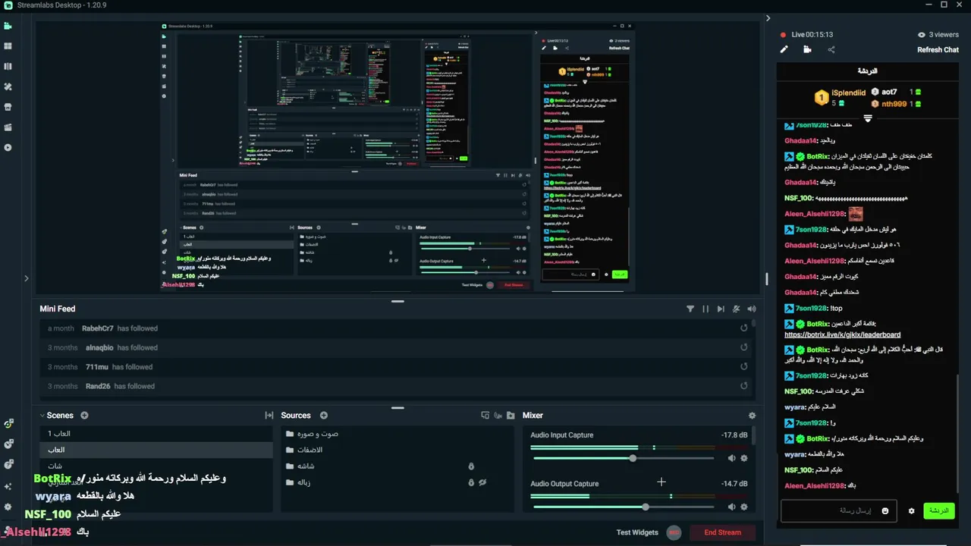The width and height of the screenshot is (971, 546).
Task: Skip the current alert in Mini Feed
Action: [x=721, y=309]
